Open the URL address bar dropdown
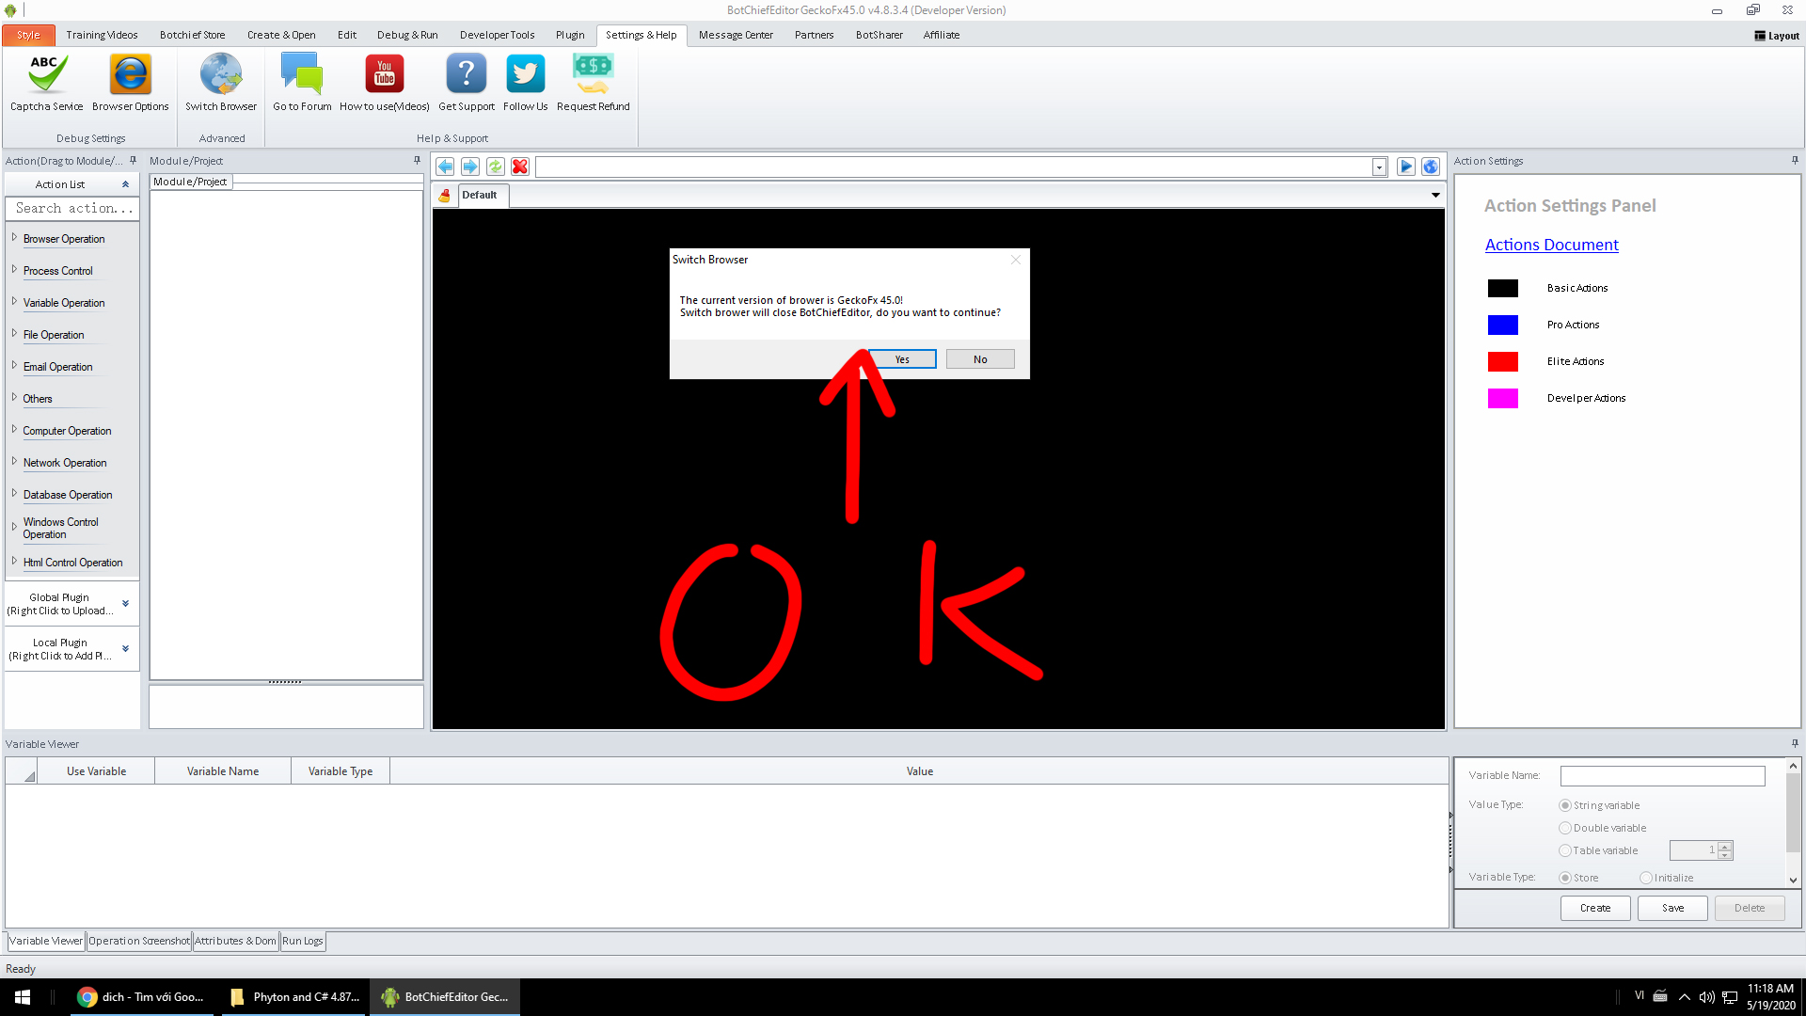 coord(1379,167)
